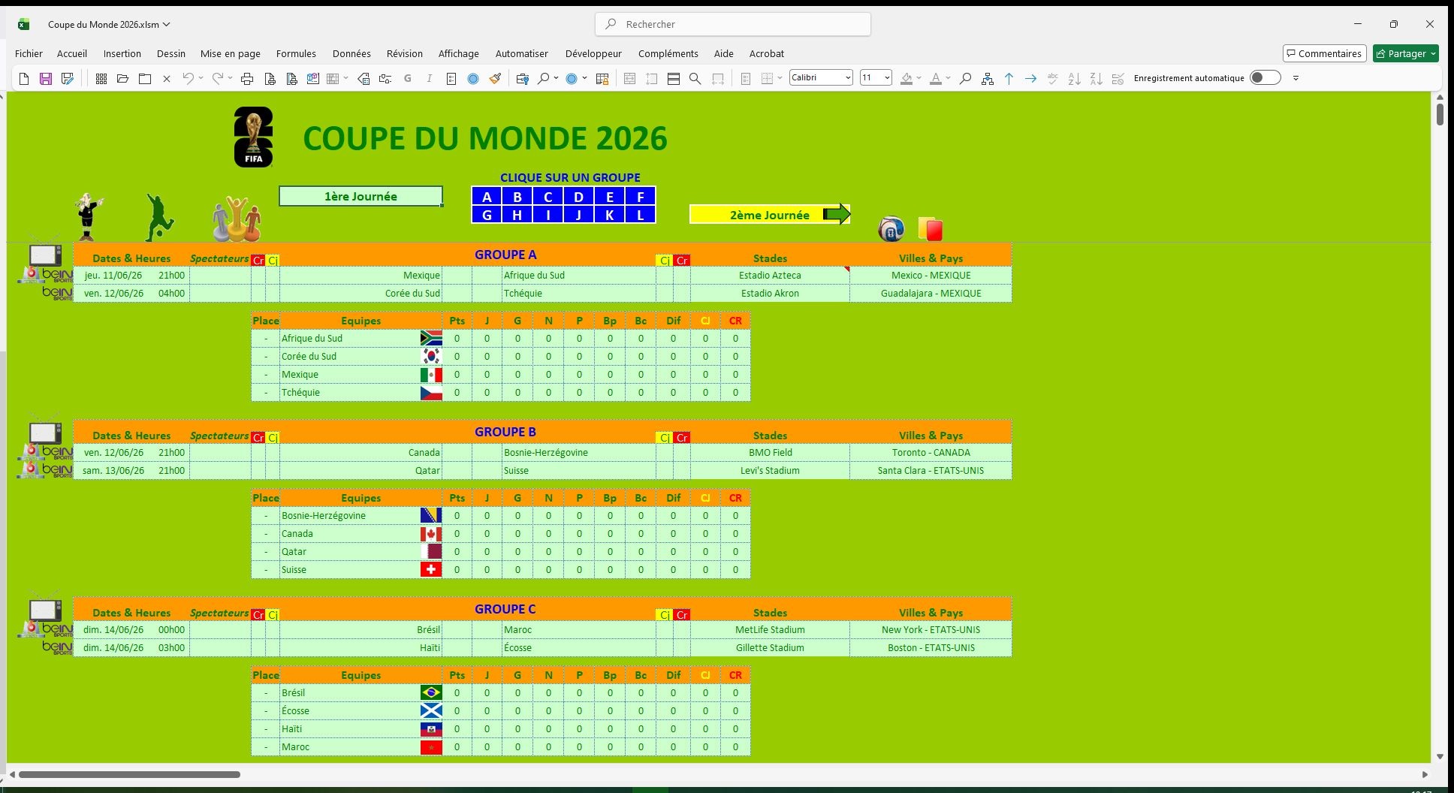
Task: Open the Commentaires pane button
Action: (1324, 53)
